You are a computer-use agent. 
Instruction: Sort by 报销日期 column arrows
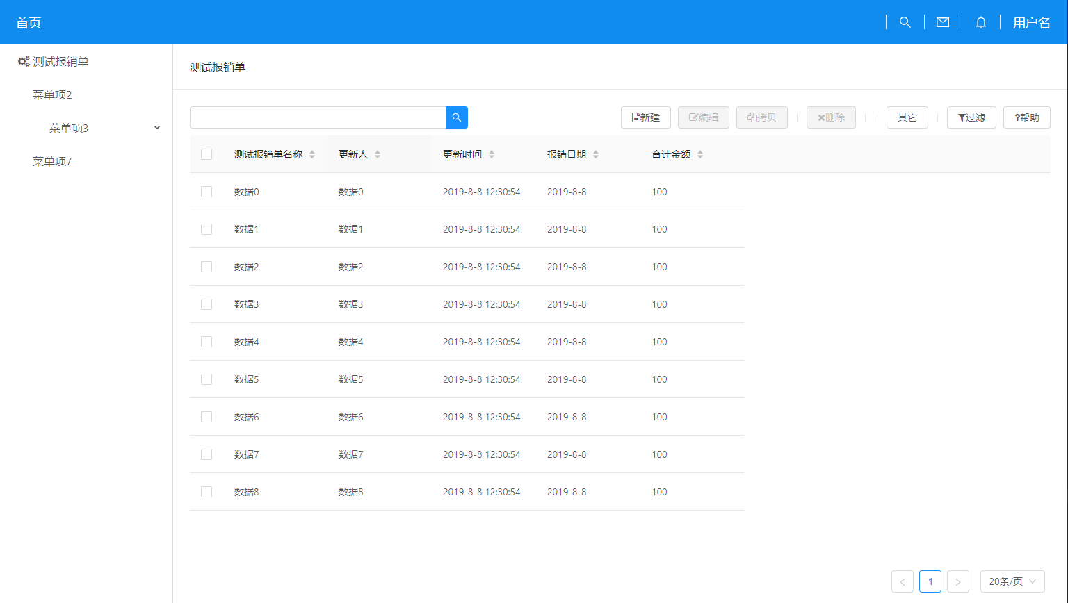(x=596, y=154)
